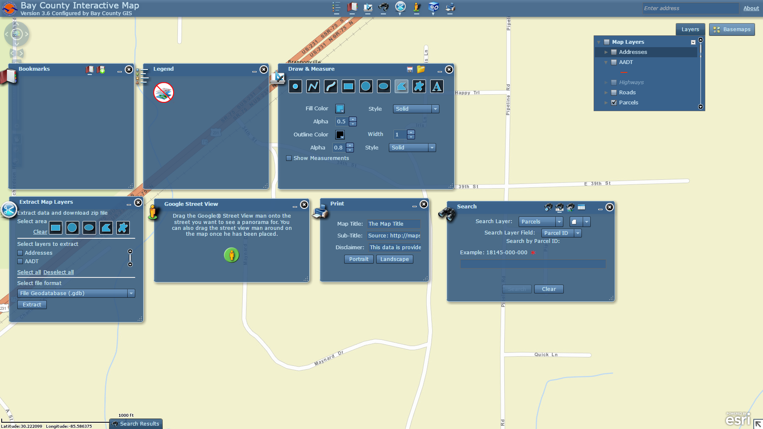Enable Show Measurements in Draw & Measure
The height and width of the screenshot is (429, 763).
289,158
